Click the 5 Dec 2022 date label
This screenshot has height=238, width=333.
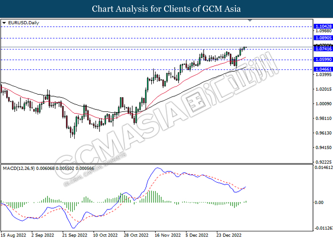(x=197, y=235)
